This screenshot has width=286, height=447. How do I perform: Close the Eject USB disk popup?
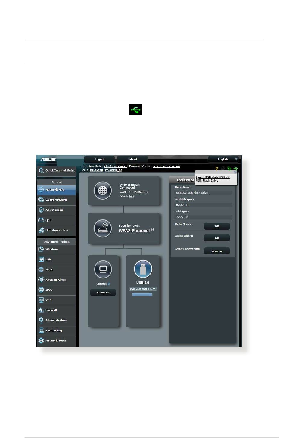pos(235,172)
